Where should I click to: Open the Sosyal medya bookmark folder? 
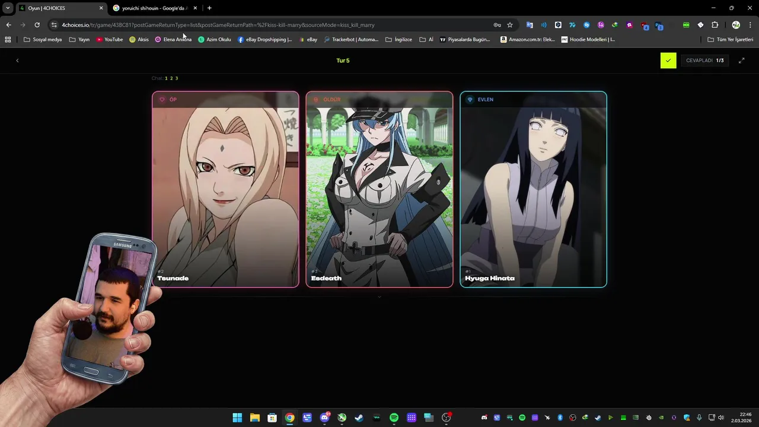click(42, 40)
